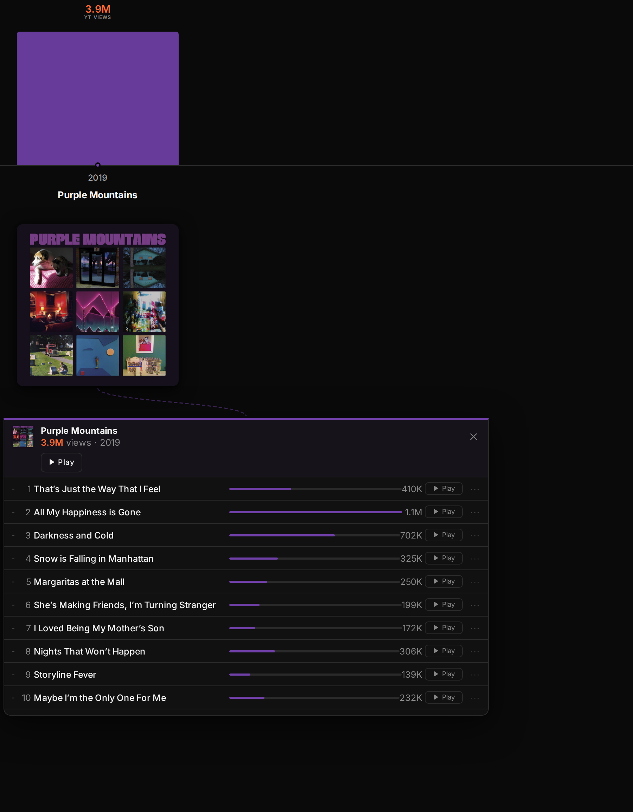Open more options for Storyline Fever

(475, 675)
